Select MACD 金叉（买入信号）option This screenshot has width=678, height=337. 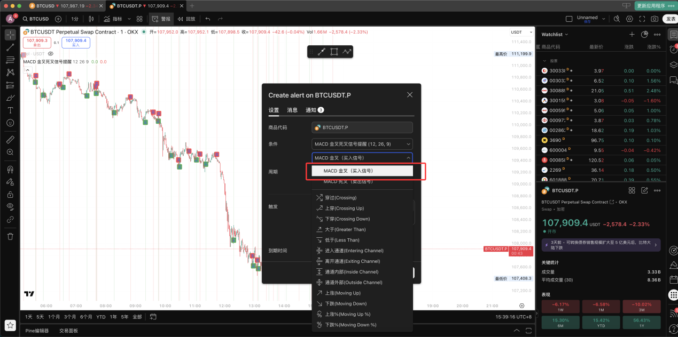click(362, 171)
